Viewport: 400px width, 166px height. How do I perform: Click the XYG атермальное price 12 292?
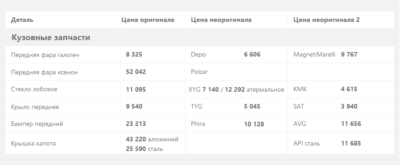coord(235,89)
